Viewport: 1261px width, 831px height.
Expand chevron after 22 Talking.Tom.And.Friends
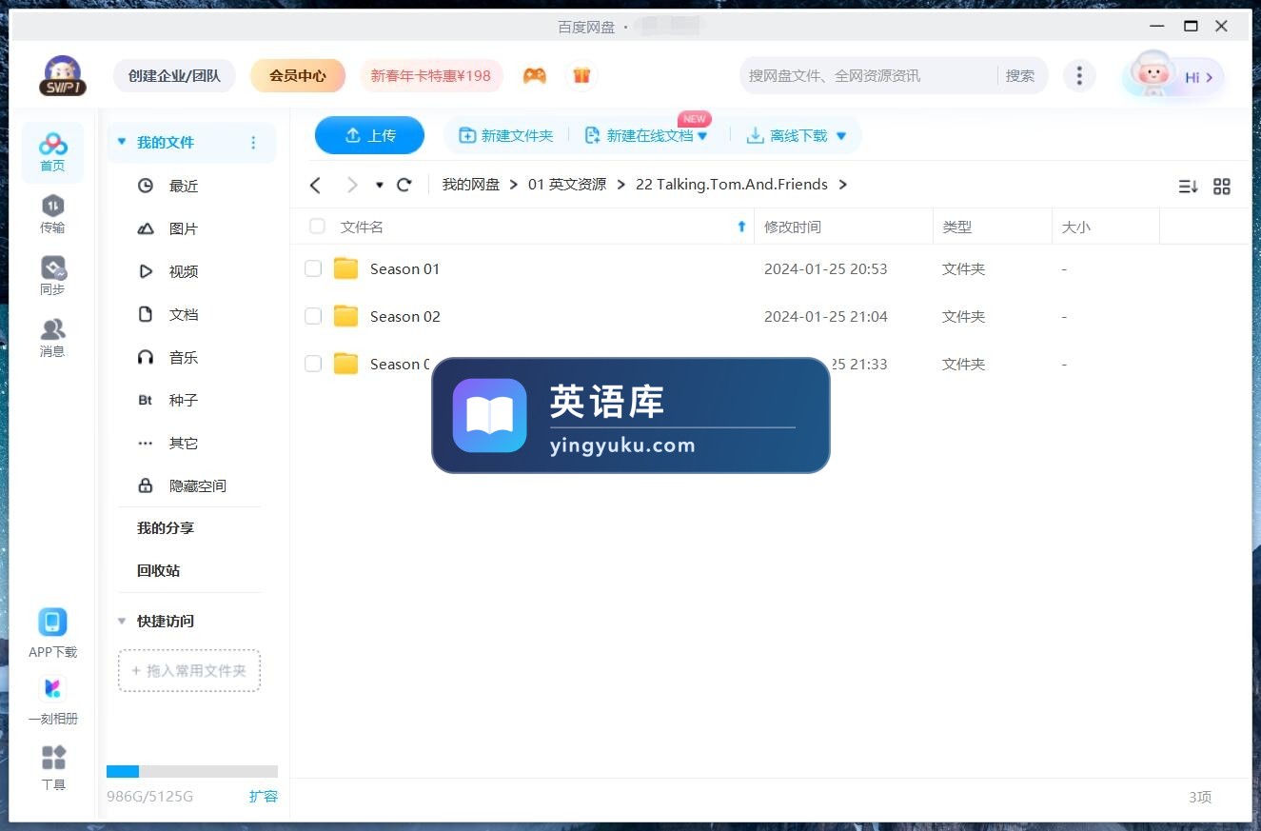(x=842, y=185)
